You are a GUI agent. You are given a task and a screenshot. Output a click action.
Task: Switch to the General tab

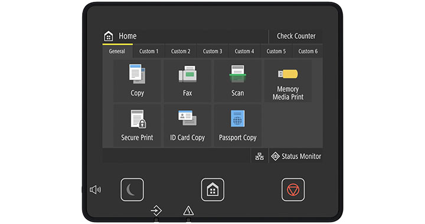click(x=117, y=51)
